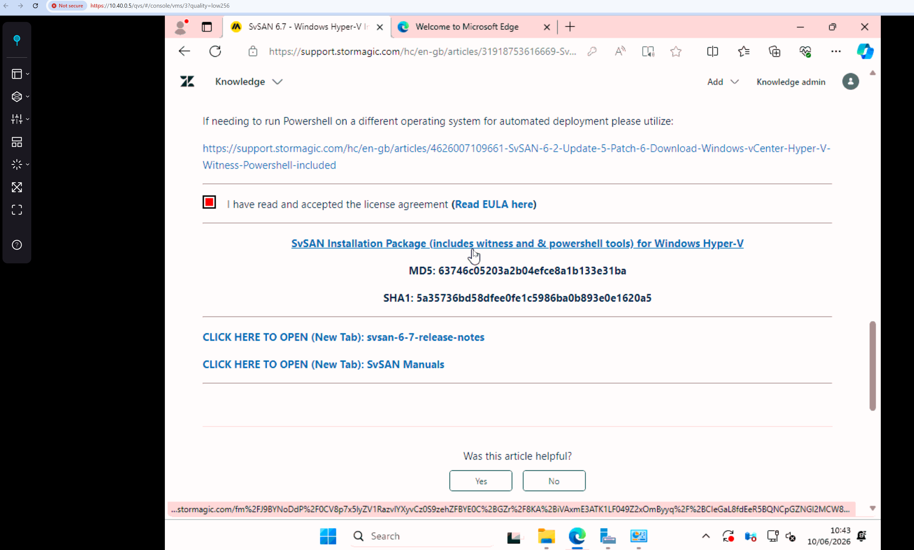
Task: Follow the SvSAN-6-2-Update-5-Patch-6 download article link
Action: [x=516, y=156]
